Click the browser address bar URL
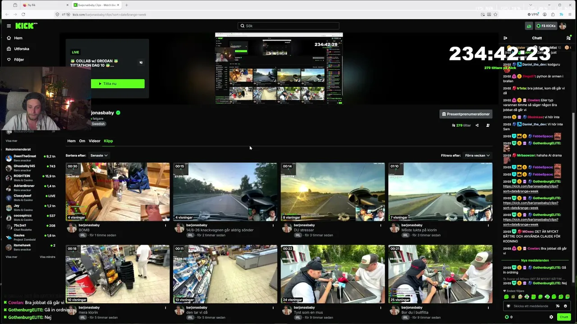The image size is (577, 324). click(109, 14)
